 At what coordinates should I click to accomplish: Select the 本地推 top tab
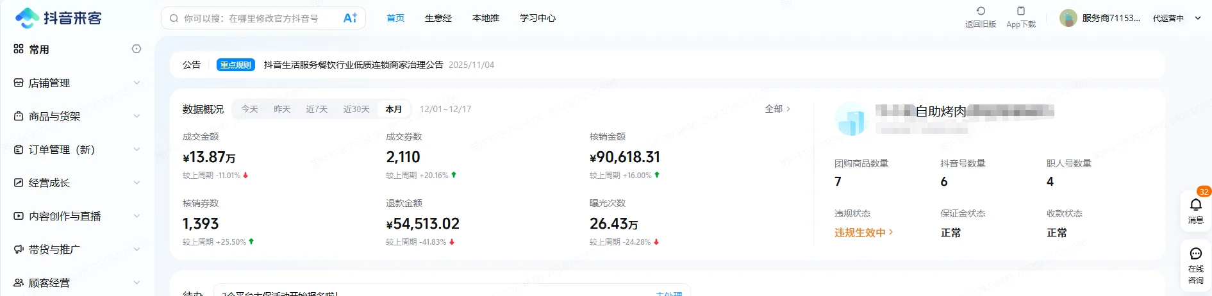(x=486, y=18)
